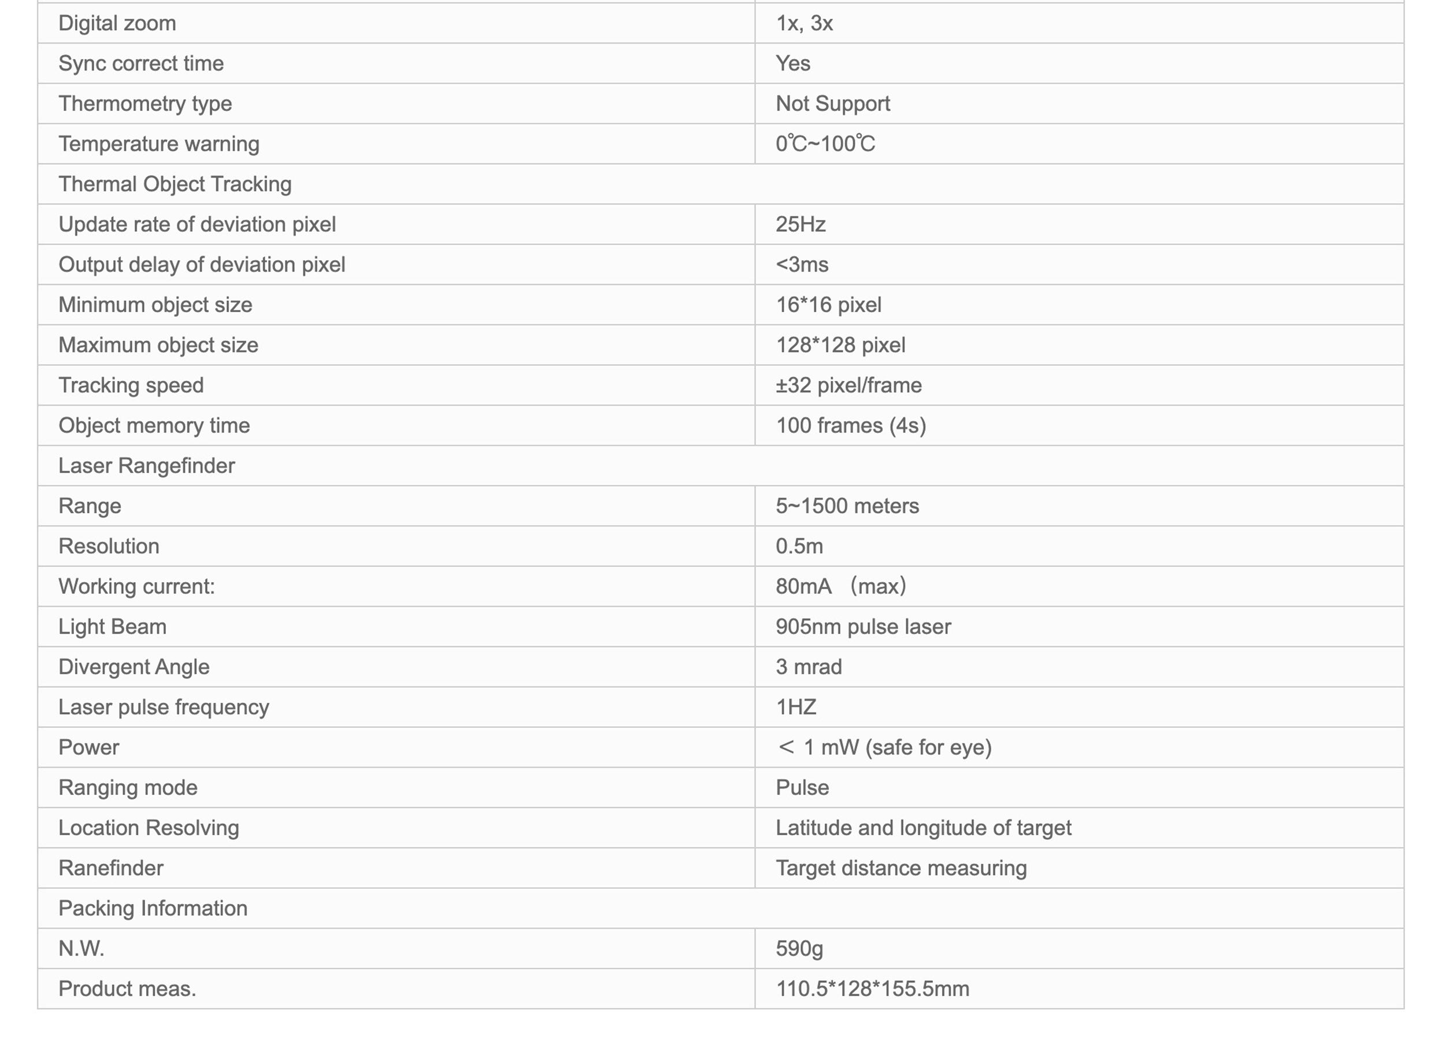Click the "Minimum object size" label

pos(155,305)
